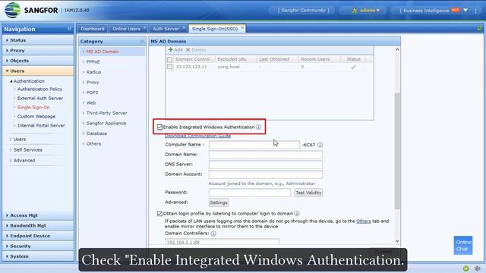Switch to the Auth Server tab
Image resolution: width=486 pixels, height=273 pixels.
[x=166, y=29]
